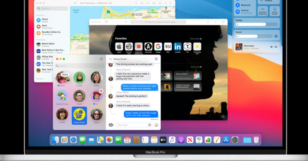Open the App Store from the Dock
308x161 pixels.
[x=226, y=140]
